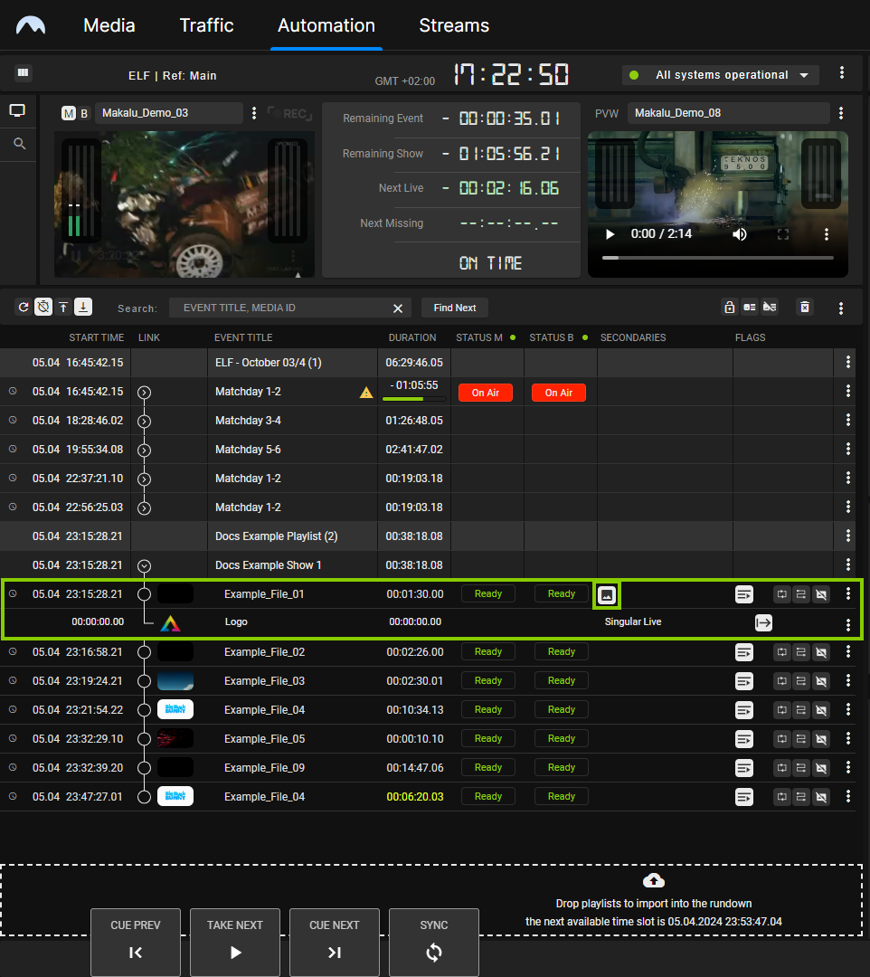Image resolution: width=870 pixels, height=977 pixels.
Task: Expand the Matchday 3-4 show row
Action: tap(144, 421)
